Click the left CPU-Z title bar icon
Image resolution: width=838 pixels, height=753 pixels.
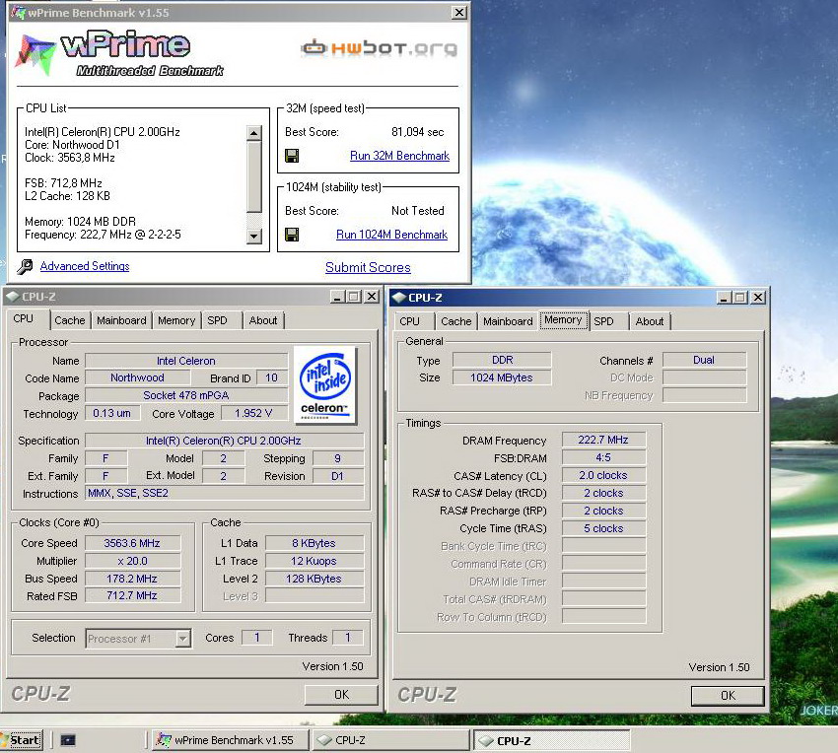(x=12, y=297)
